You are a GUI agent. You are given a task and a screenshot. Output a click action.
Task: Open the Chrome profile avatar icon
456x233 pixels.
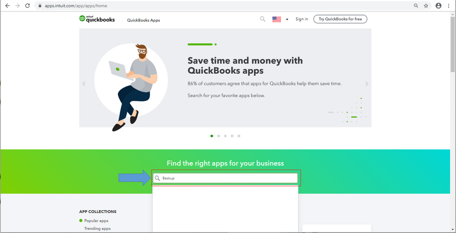pos(438,5)
